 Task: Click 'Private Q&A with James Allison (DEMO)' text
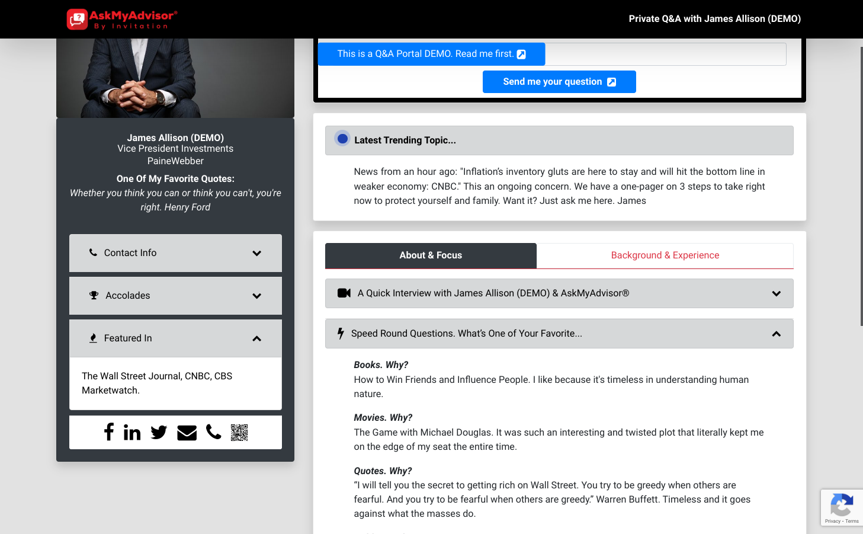click(714, 19)
